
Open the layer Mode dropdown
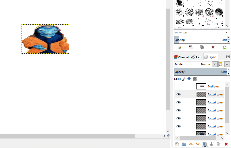tap(215, 64)
